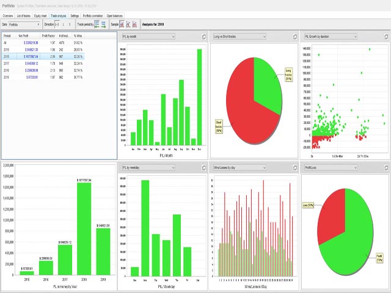Viewport: 391px width, 293px height.
Task: Click Trade period by open/close icon
Action: [97, 24]
